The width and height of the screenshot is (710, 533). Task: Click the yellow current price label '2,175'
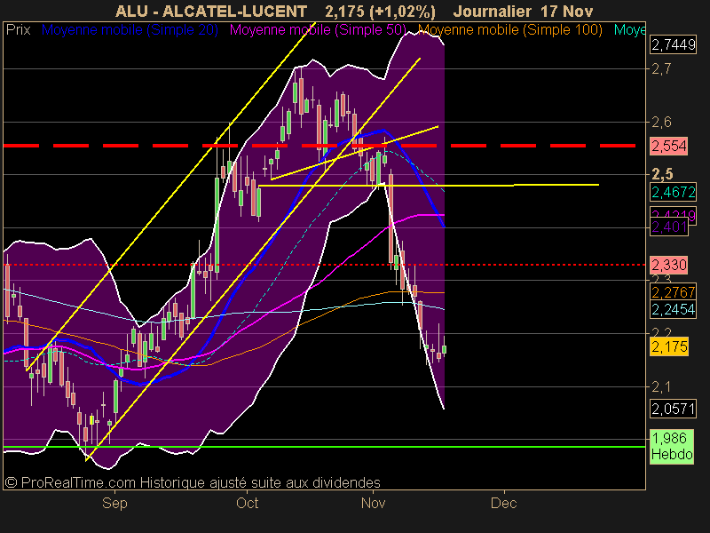pos(669,346)
